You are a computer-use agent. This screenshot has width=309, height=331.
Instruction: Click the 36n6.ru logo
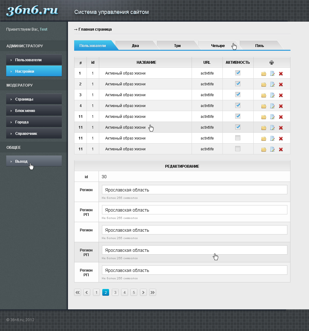coord(32,11)
